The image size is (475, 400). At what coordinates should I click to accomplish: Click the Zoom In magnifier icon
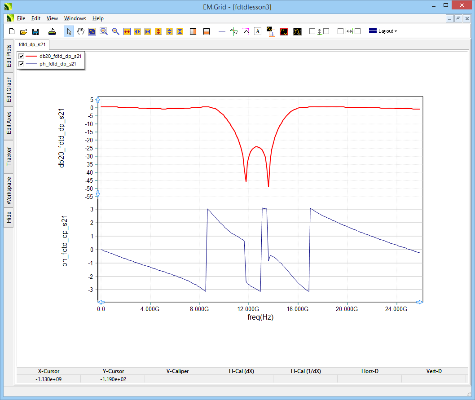104,31
